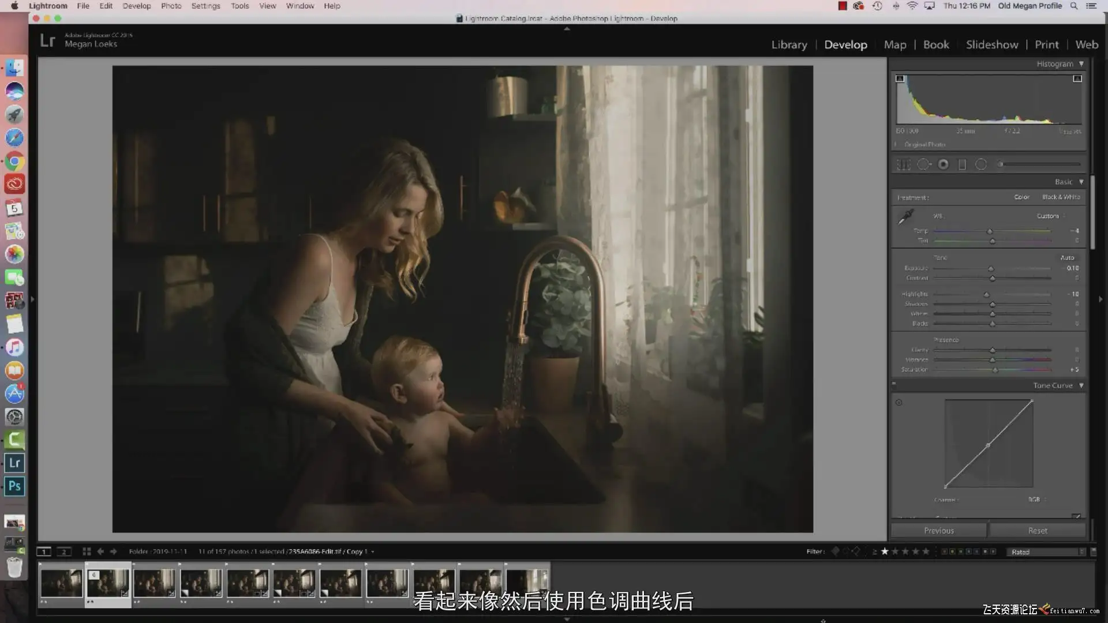Screen dimensions: 1108x623
Task: Set treatment to Black & White
Action: tap(1061, 197)
